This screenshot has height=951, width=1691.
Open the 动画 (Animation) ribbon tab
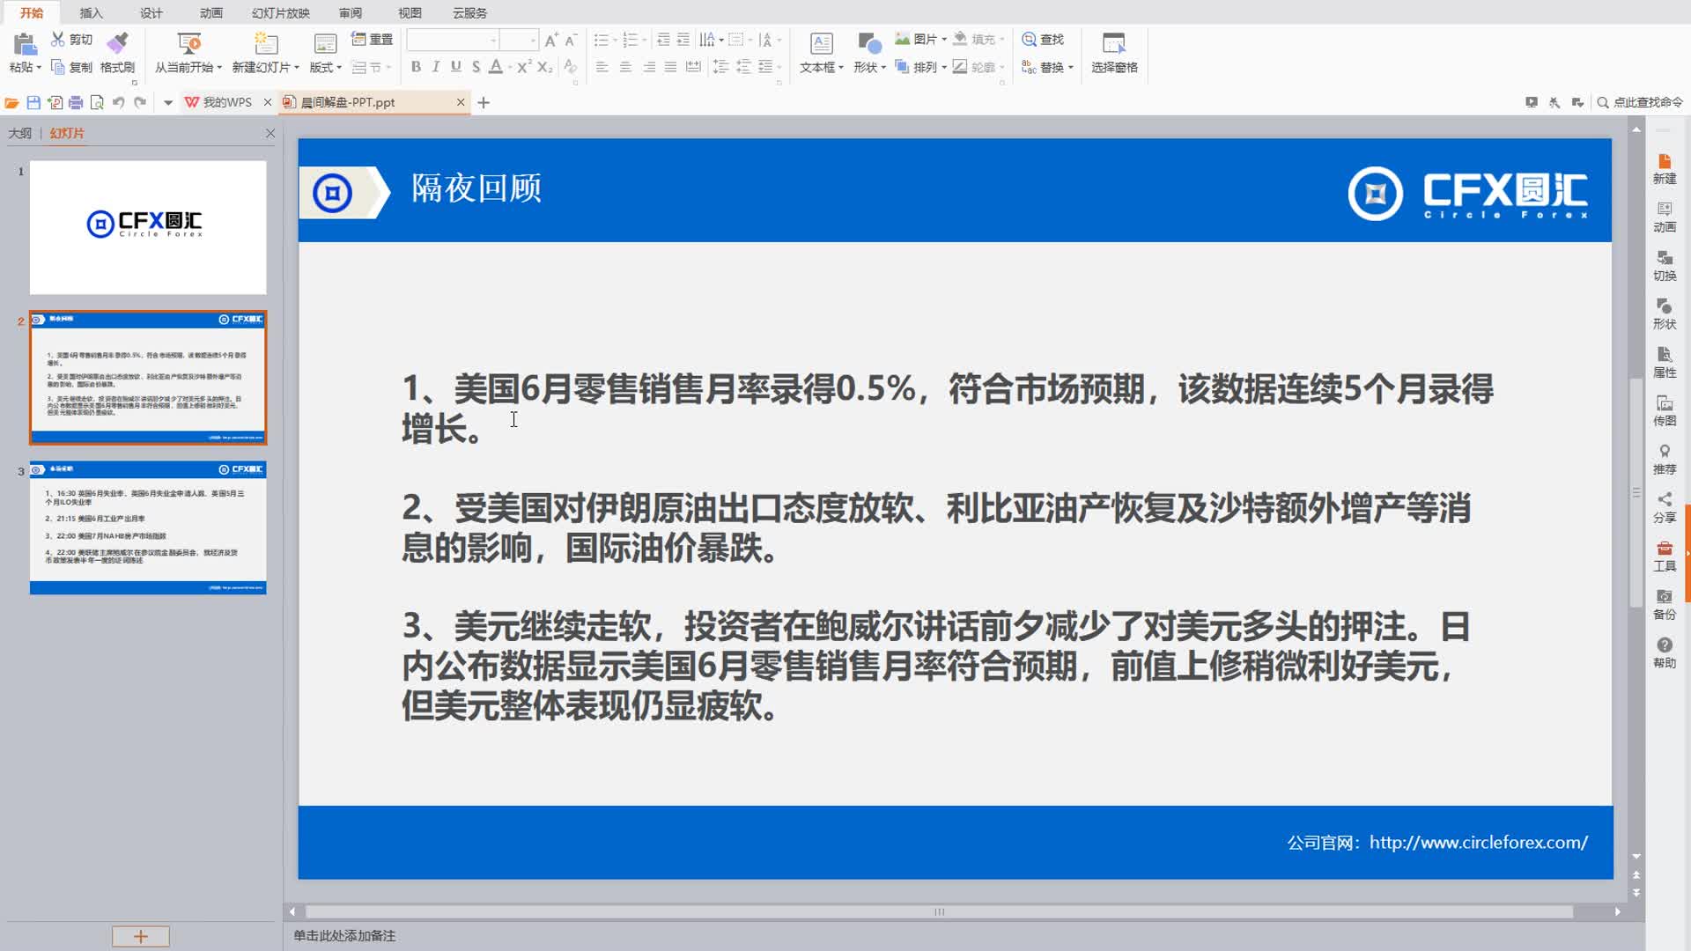coord(210,13)
